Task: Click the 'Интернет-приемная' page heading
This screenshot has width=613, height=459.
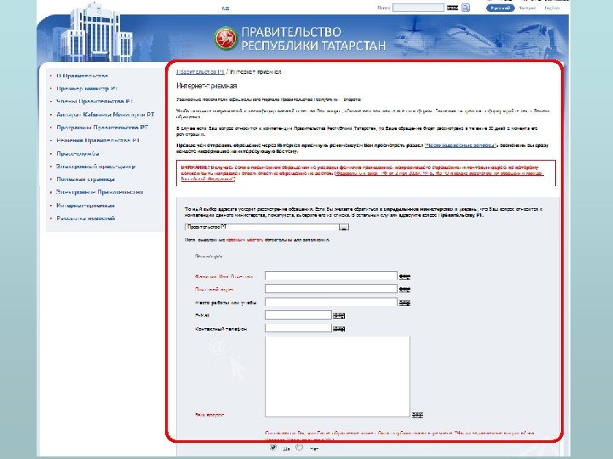Action: tap(206, 86)
